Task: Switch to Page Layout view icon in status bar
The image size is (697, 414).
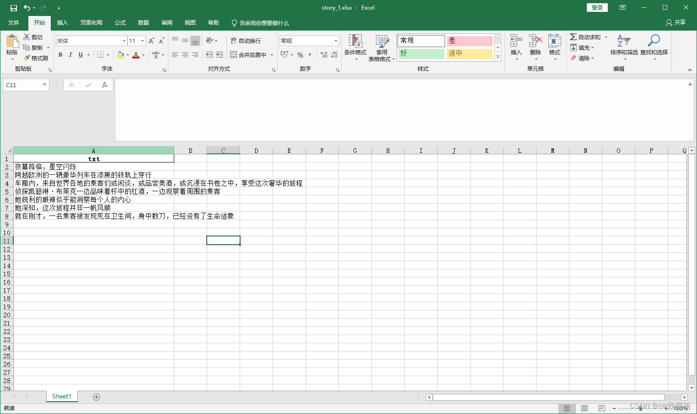Action: [x=584, y=408]
